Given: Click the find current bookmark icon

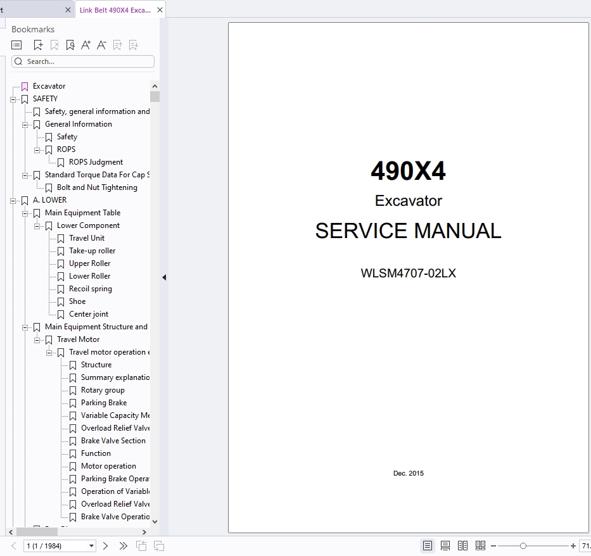Looking at the screenshot, I should coord(70,45).
